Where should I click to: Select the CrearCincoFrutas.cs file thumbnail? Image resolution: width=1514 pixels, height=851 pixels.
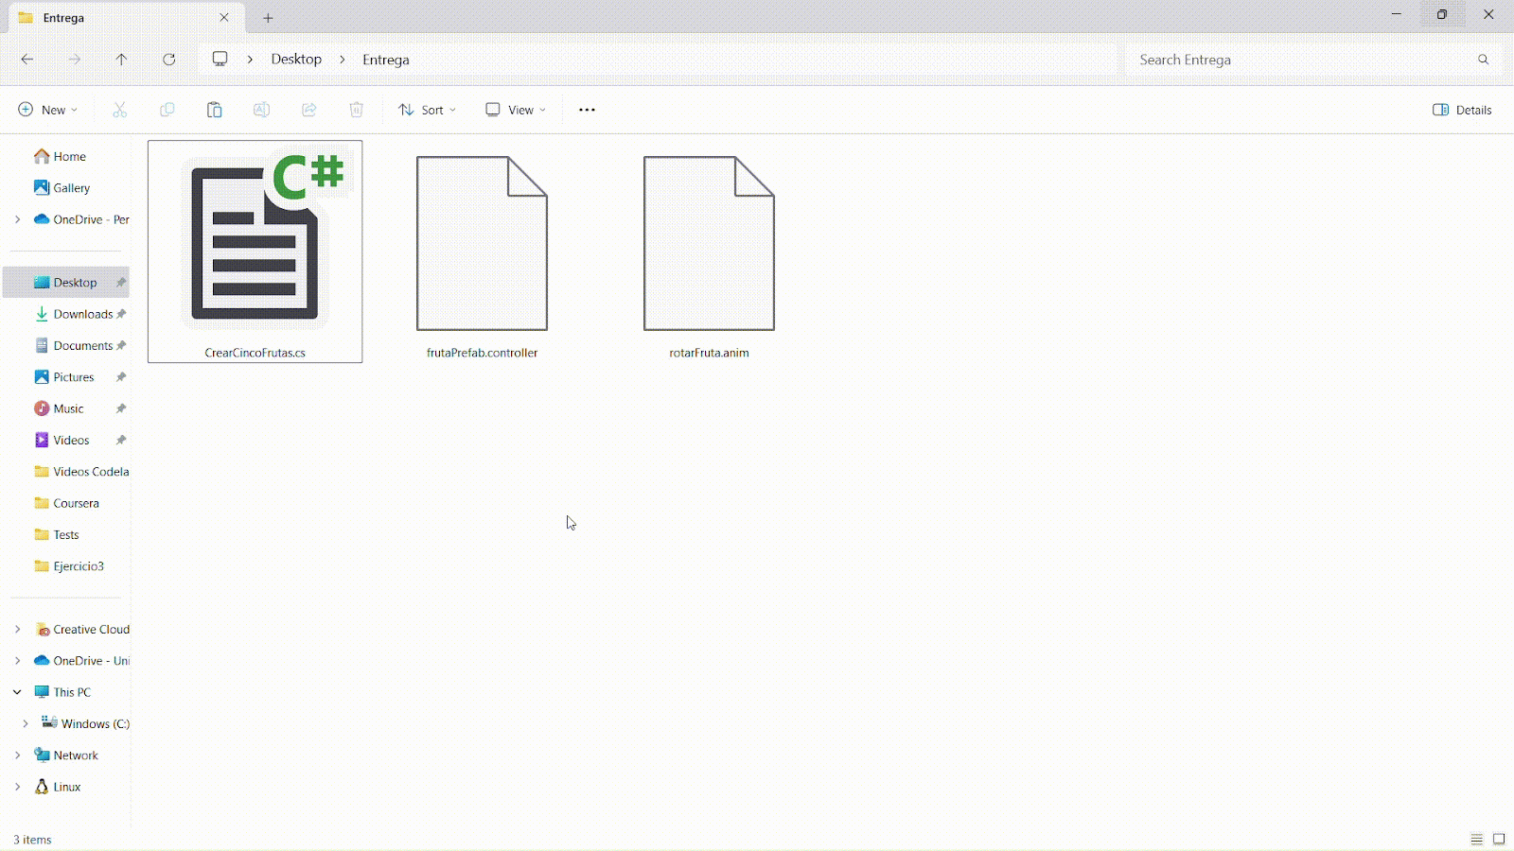(255, 244)
